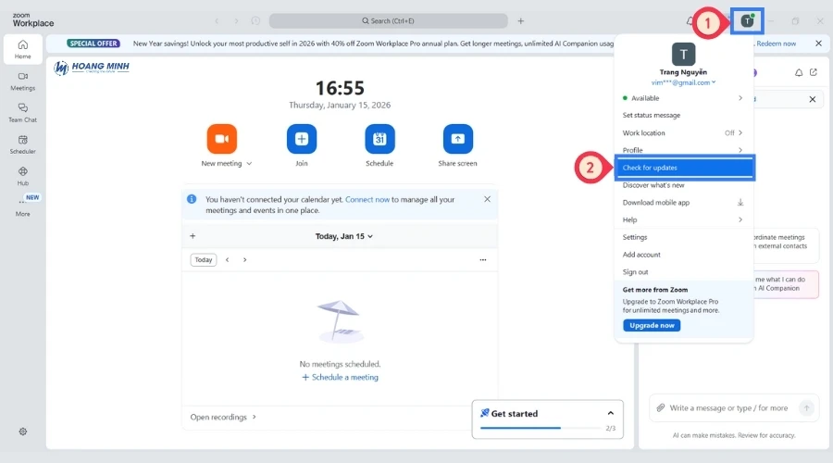Image resolution: width=833 pixels, height=463 pixels.
Task: Expand Open recordings section
Action: (223, 417)
